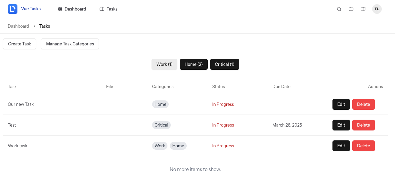
Task: Open search via magnifier icon
Action: click(339, 9)
